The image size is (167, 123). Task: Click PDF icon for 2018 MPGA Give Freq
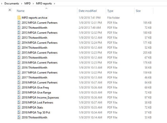(19, 88)
